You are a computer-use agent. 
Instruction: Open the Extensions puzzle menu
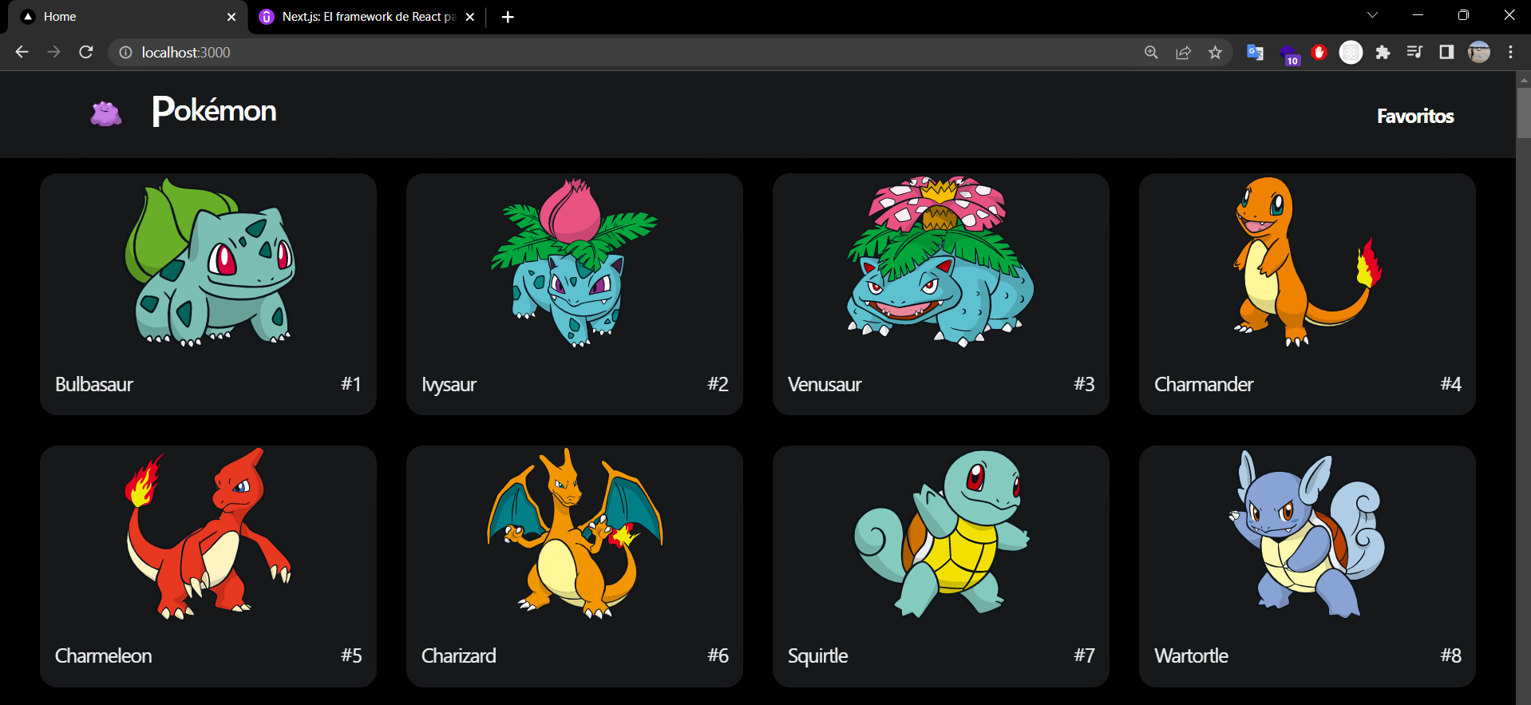pos(1383,52)
